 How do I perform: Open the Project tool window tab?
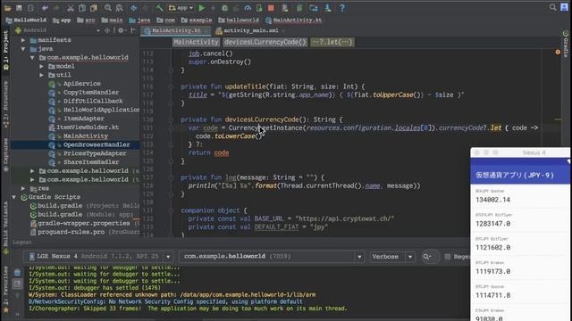click(x=5, y=50)
